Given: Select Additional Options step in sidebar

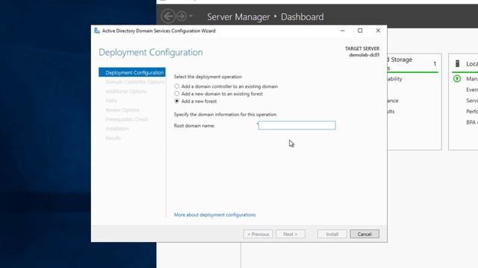Looking at the screenshot, I should (126, 92).
